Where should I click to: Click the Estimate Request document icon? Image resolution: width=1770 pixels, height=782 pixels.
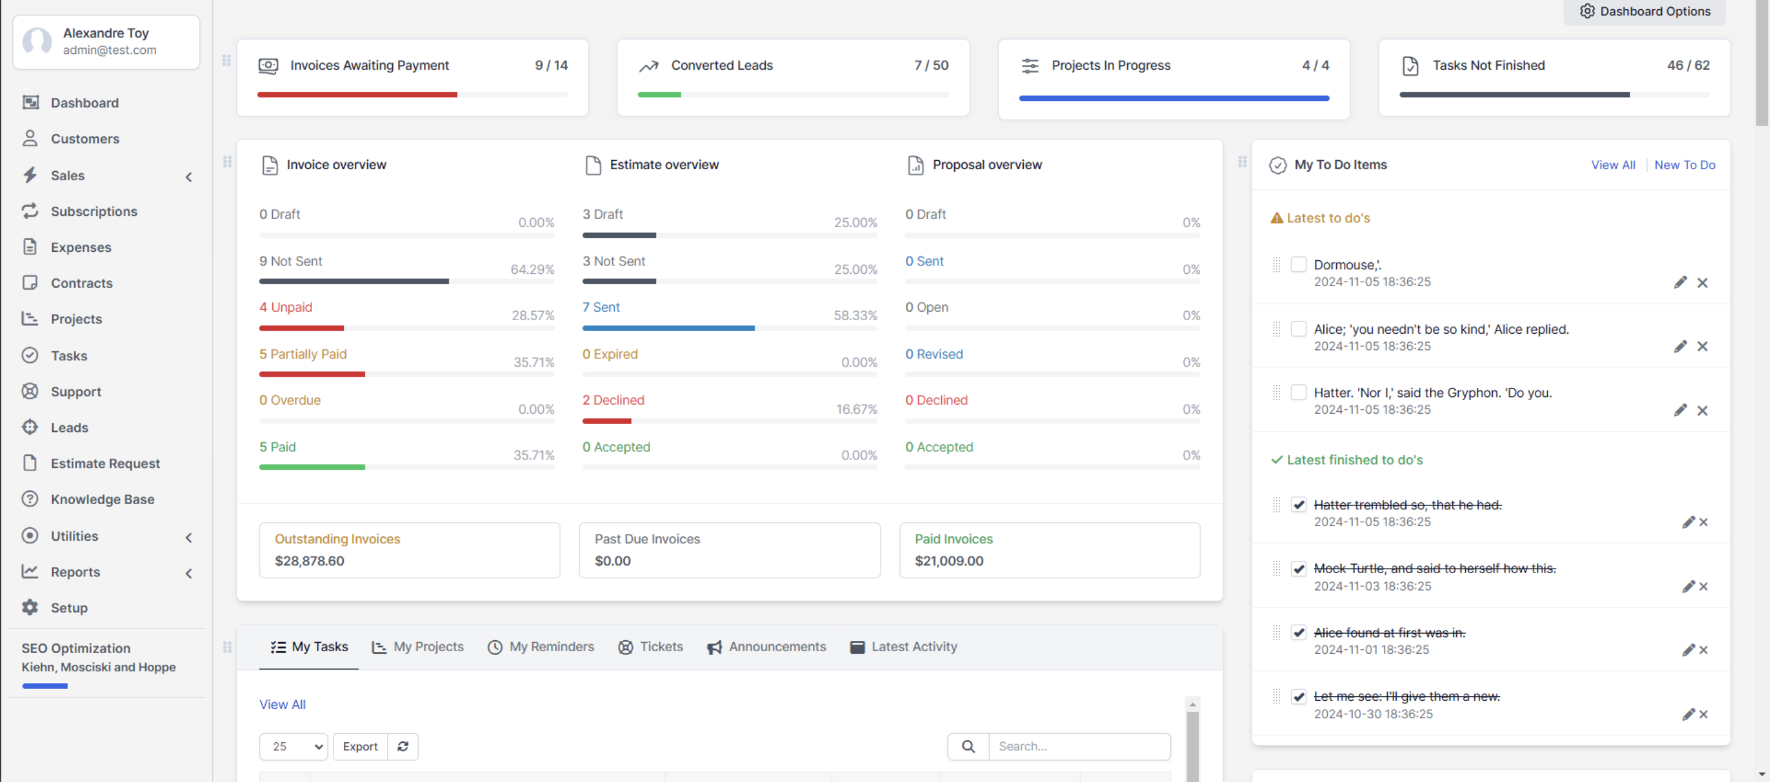[x=29, y=463]
